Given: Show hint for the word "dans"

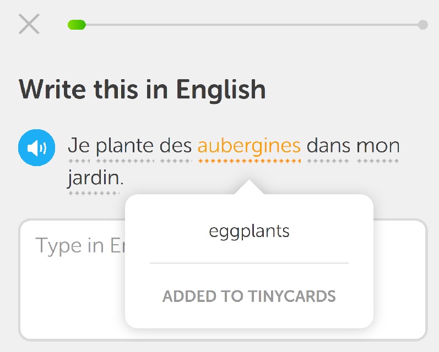Looking at the screenshot, I should 328,145.
